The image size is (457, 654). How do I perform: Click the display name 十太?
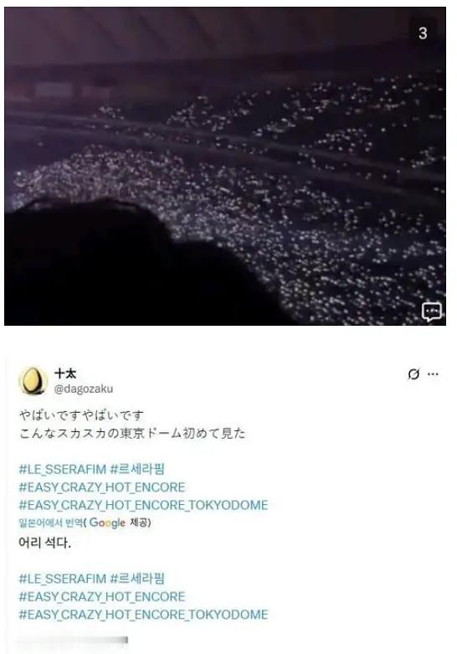click(65, 373)
